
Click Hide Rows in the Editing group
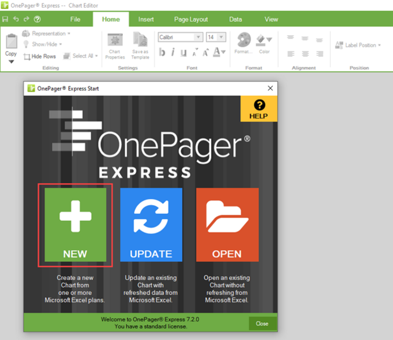pos(40,57)
